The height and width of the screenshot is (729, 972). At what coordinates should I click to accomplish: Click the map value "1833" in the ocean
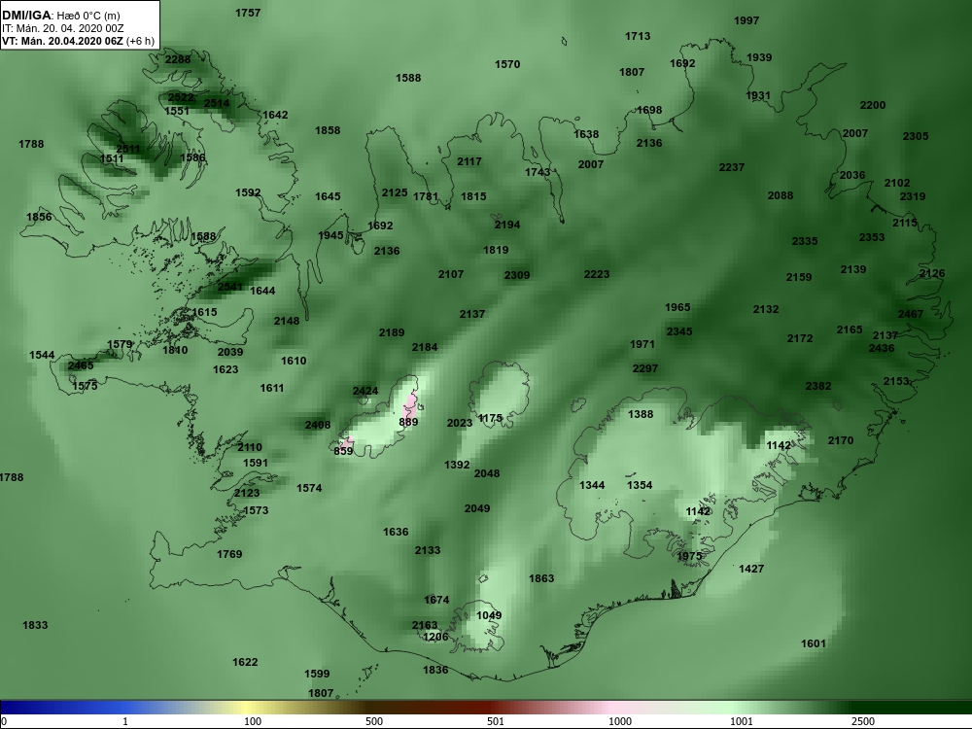point(35,625)
